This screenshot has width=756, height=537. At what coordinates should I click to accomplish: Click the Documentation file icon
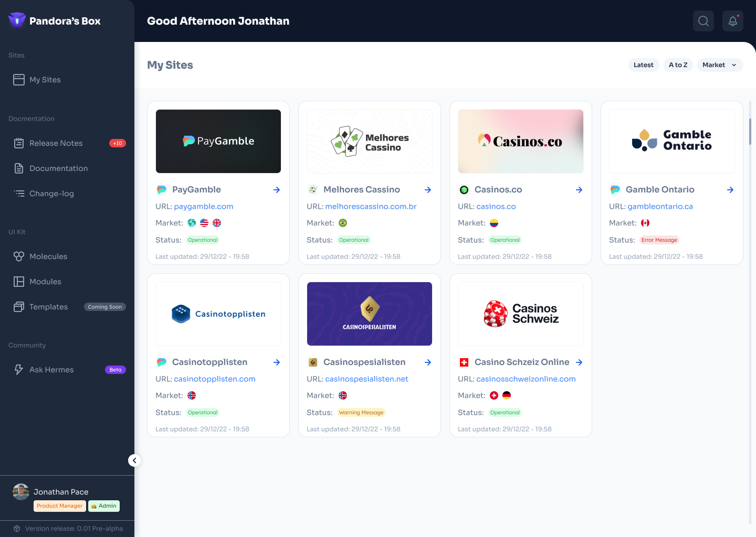click(19, 168)
